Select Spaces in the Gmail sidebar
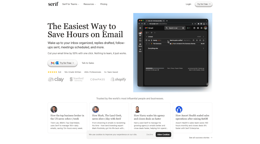Image resolution: width=260 pixels, height=144 pixels. click(140, 45)
